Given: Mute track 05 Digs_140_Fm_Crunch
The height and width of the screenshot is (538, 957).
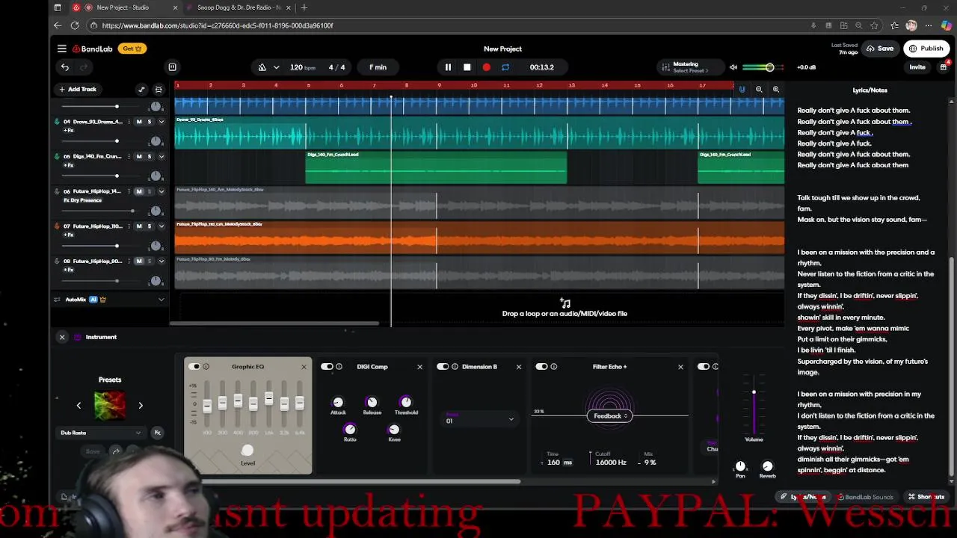Looking at the screenshot, I should click(x=138, y=157).
